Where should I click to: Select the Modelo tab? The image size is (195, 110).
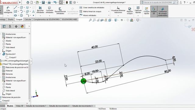click(10, 106)
